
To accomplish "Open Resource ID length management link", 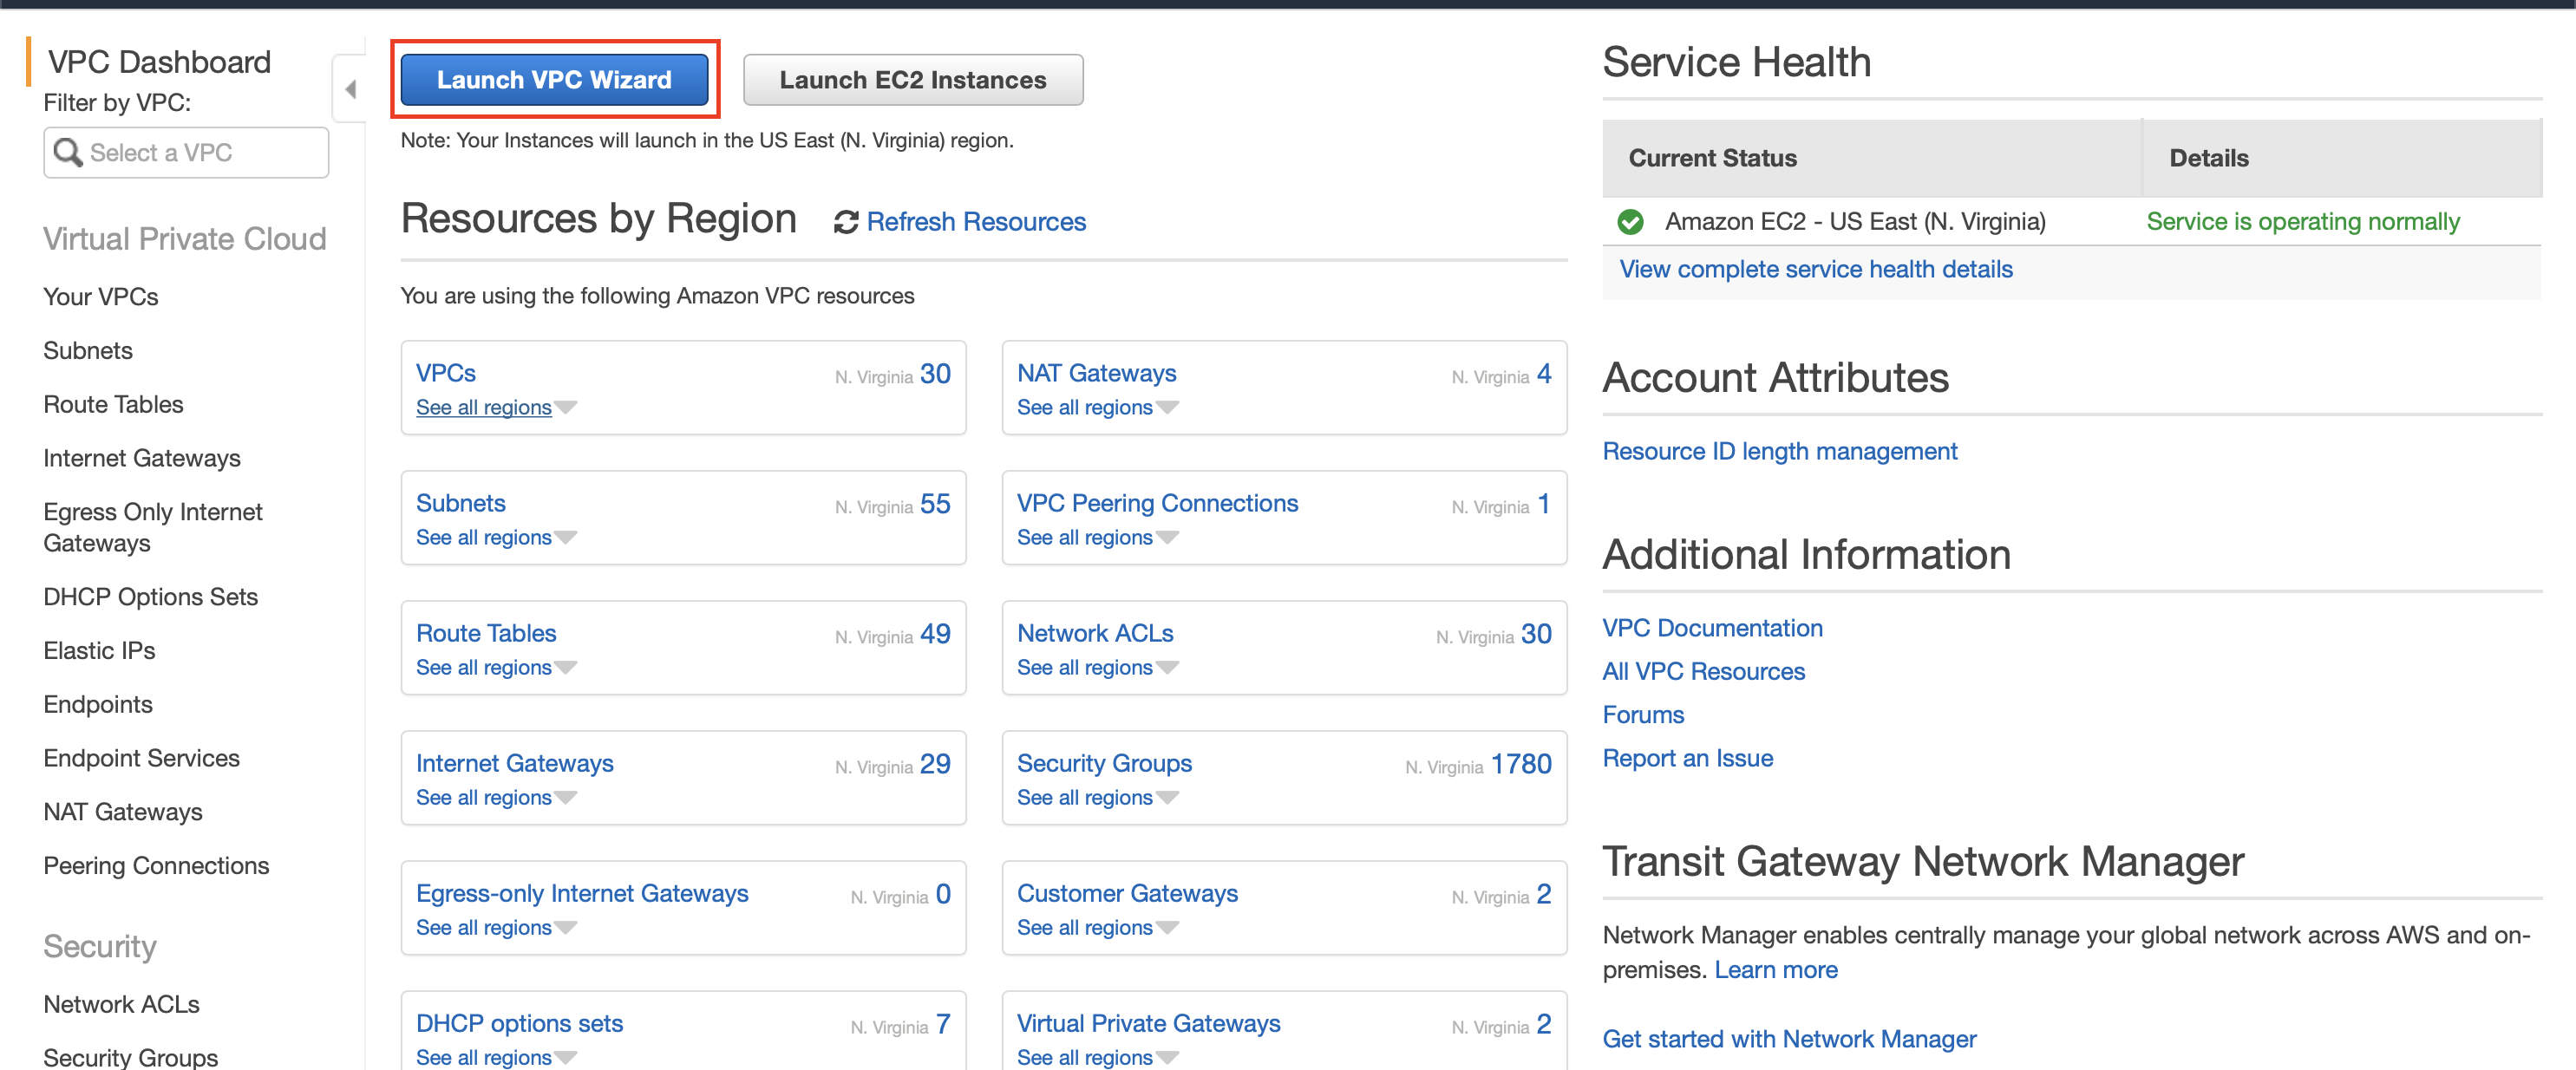I will tap(1779, 451).
